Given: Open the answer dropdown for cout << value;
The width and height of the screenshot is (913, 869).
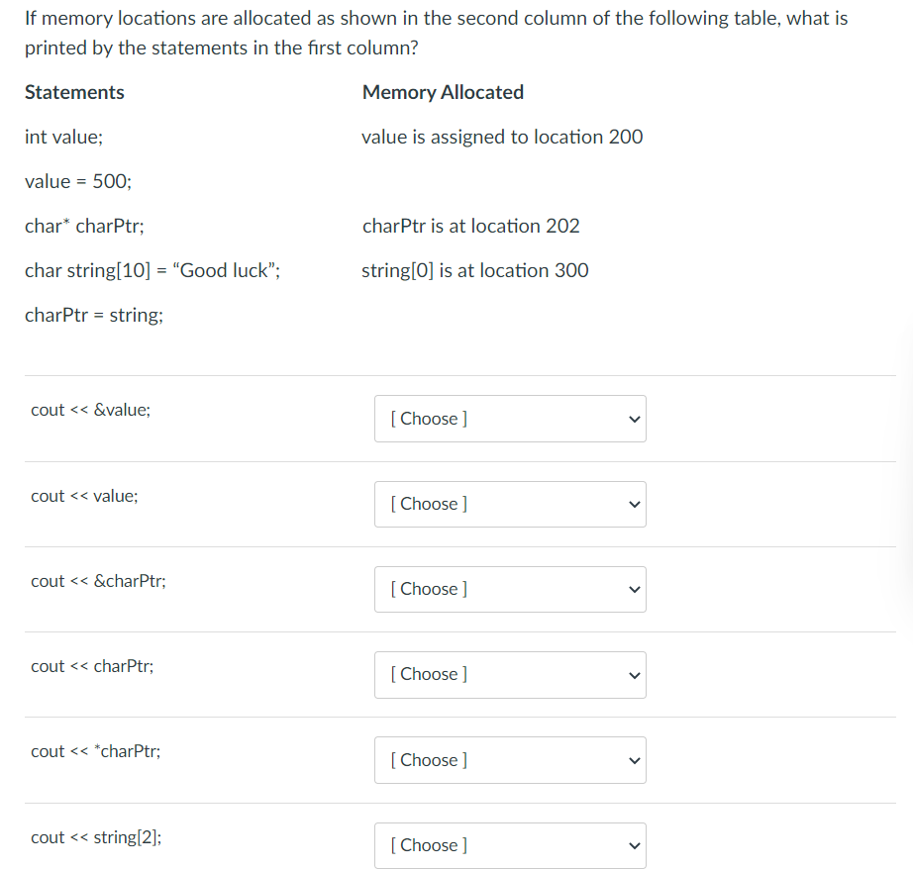Looking at the screenshot, I should [510, 504].
